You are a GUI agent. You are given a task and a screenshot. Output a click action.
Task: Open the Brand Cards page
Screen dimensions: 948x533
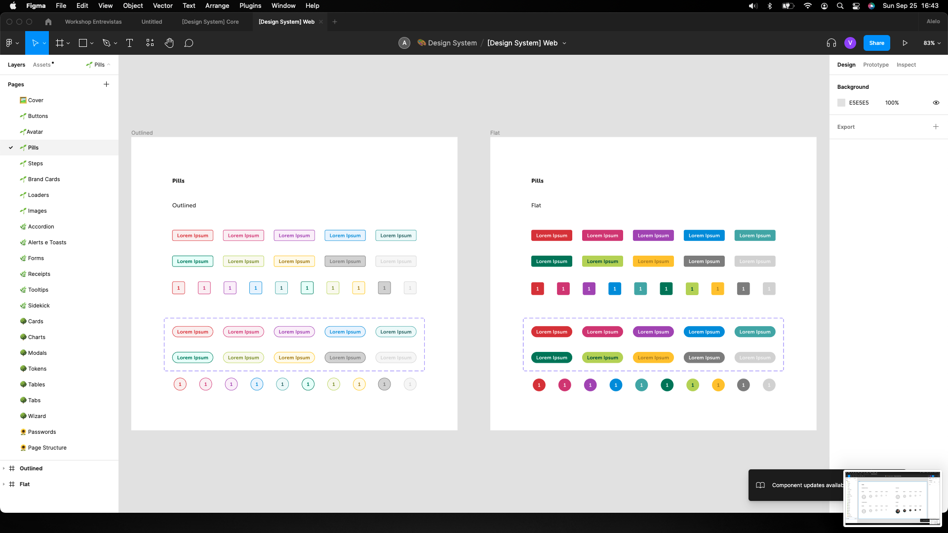[44, 179]
